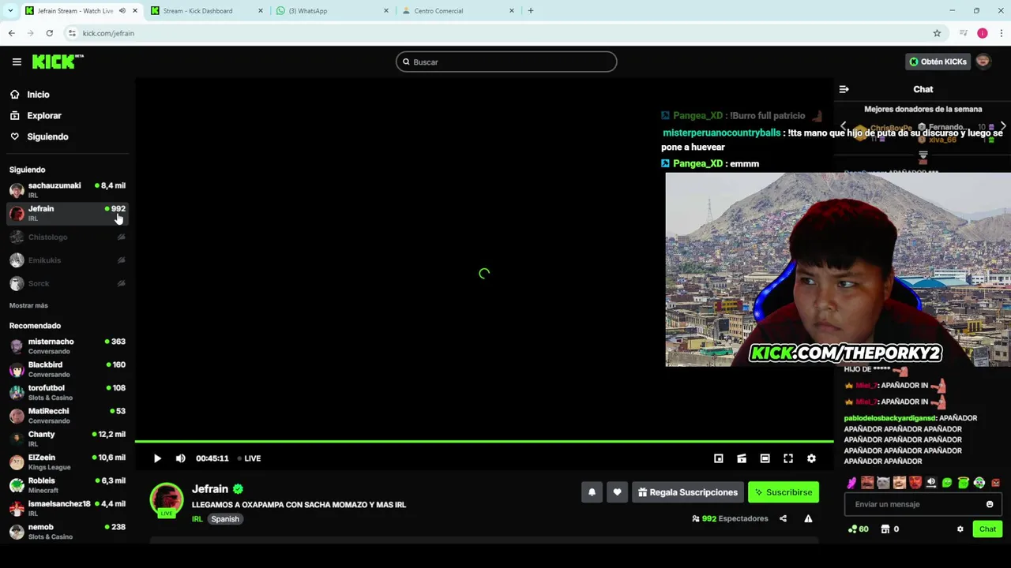1011x568 pixels.
Task: Toggle stream notifications bell
Action: tap(592, 492)
